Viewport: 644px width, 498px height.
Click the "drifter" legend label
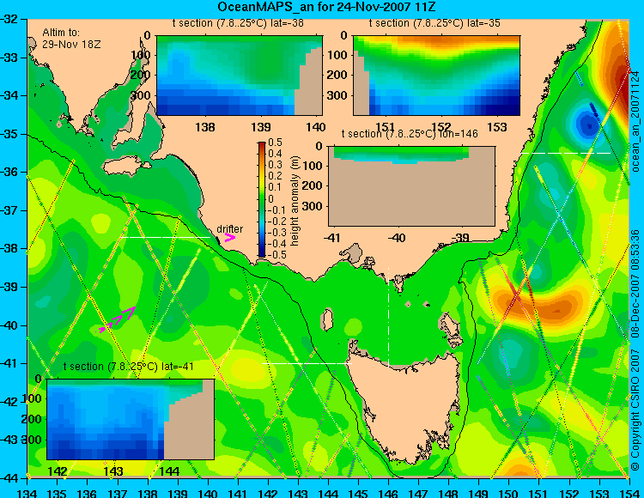[x=229, y=229]
